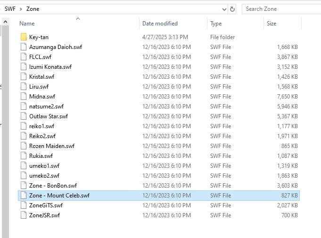321x238 pixels.
Task: Click the ZoneJSR.swf file icon
Action: (24, 215)
